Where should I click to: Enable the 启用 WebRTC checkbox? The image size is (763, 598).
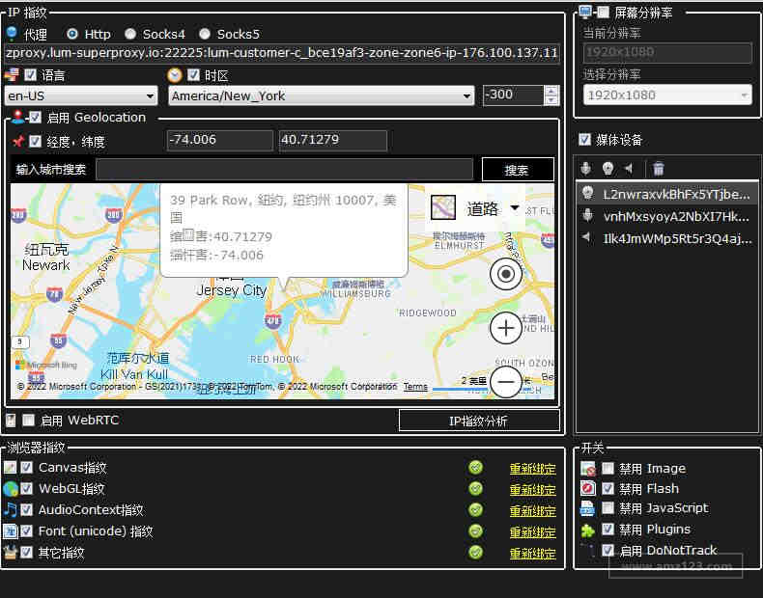(29, 420)
